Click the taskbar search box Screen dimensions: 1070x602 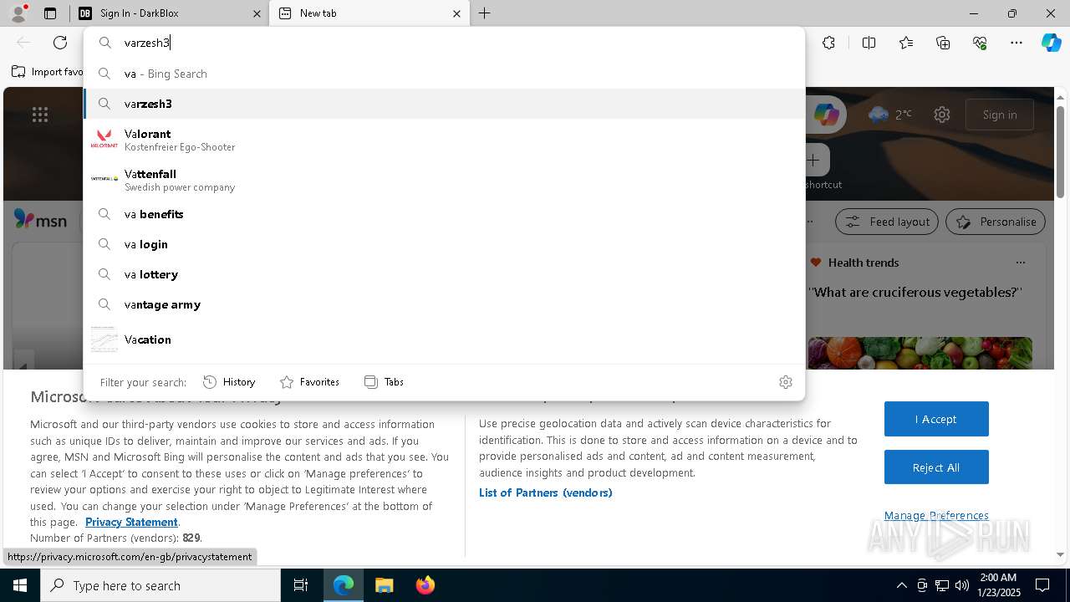pyautogui.click(x=160, y=585)
